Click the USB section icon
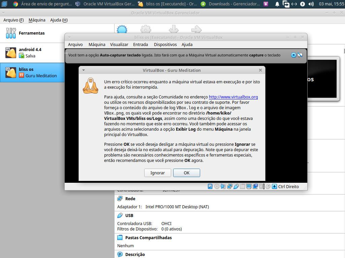The height and width of the screenshot is (258, 345). (120, 215)
